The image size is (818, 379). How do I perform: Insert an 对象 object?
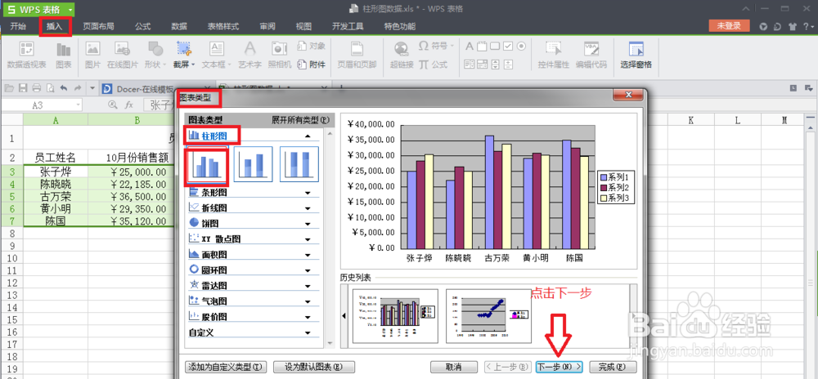(x=312, y=47)
